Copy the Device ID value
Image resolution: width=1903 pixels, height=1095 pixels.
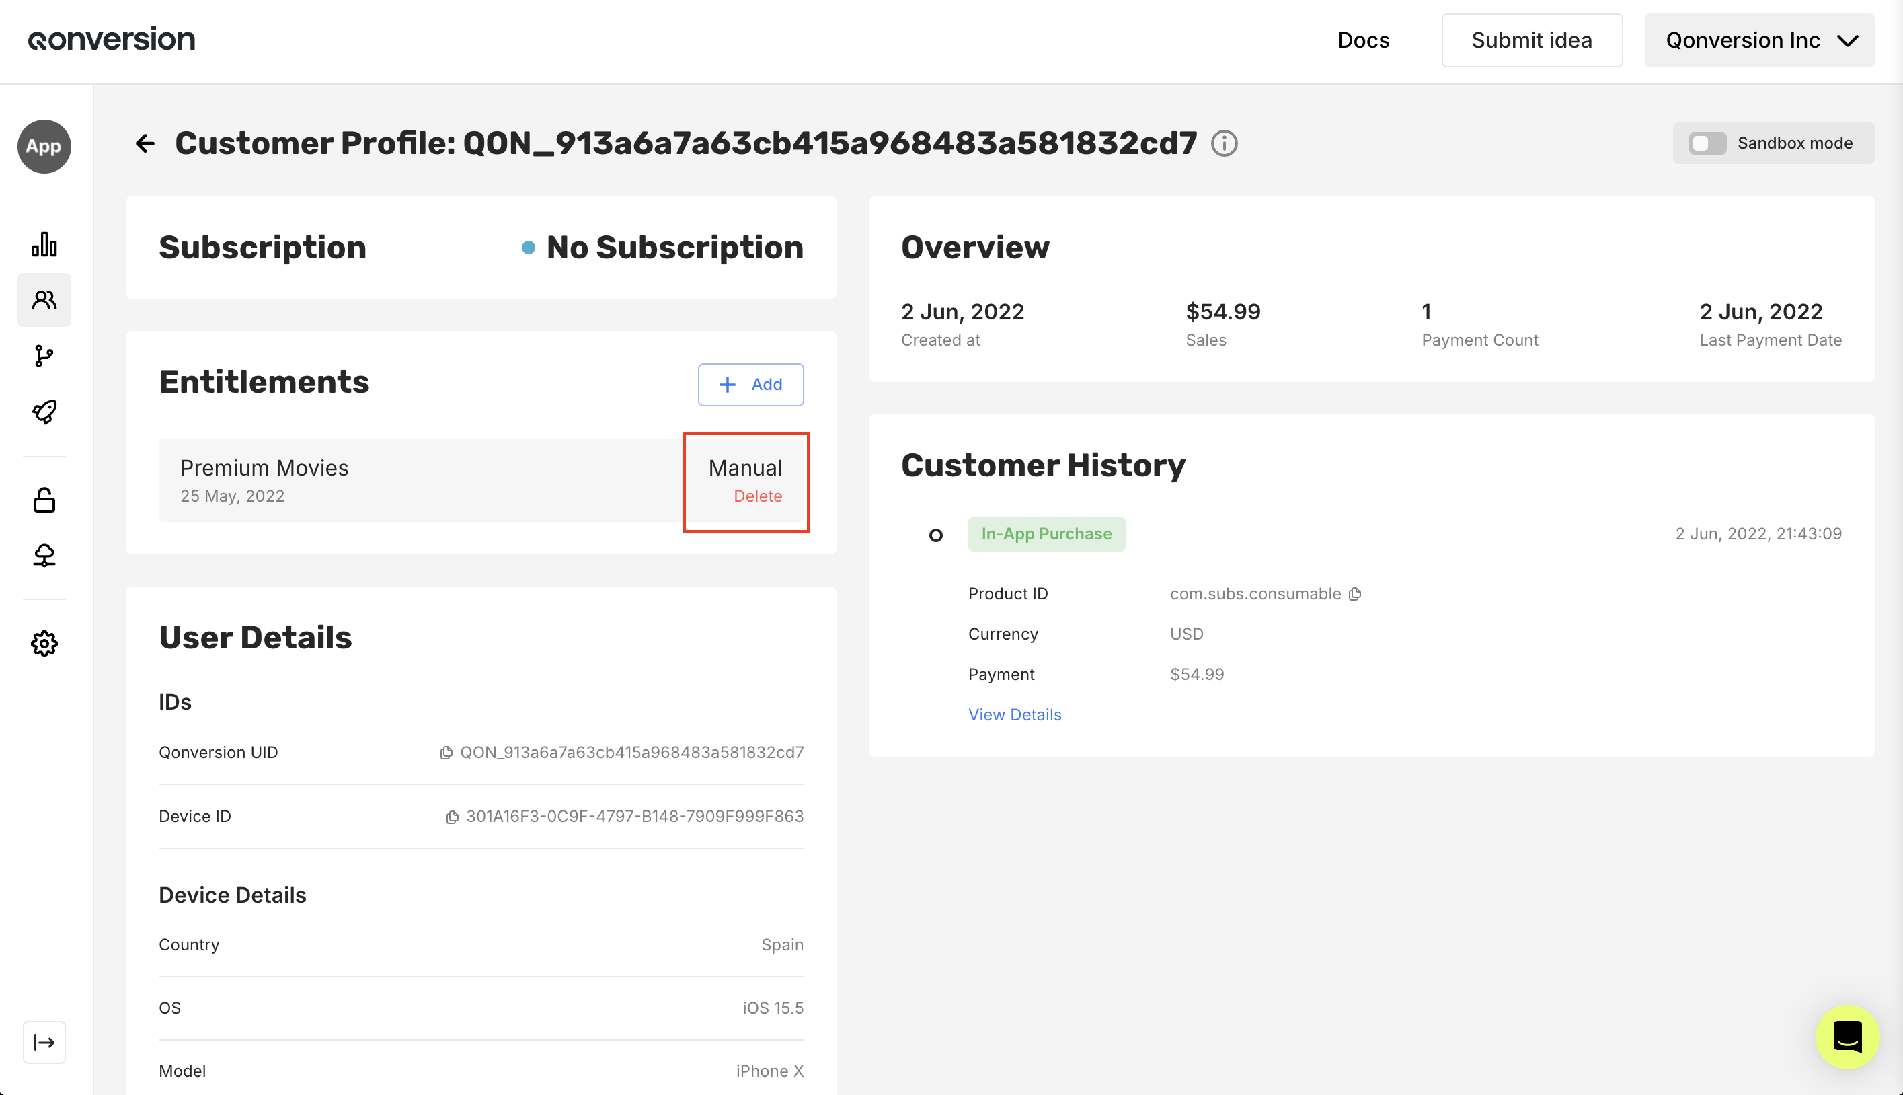pos(452,817)
